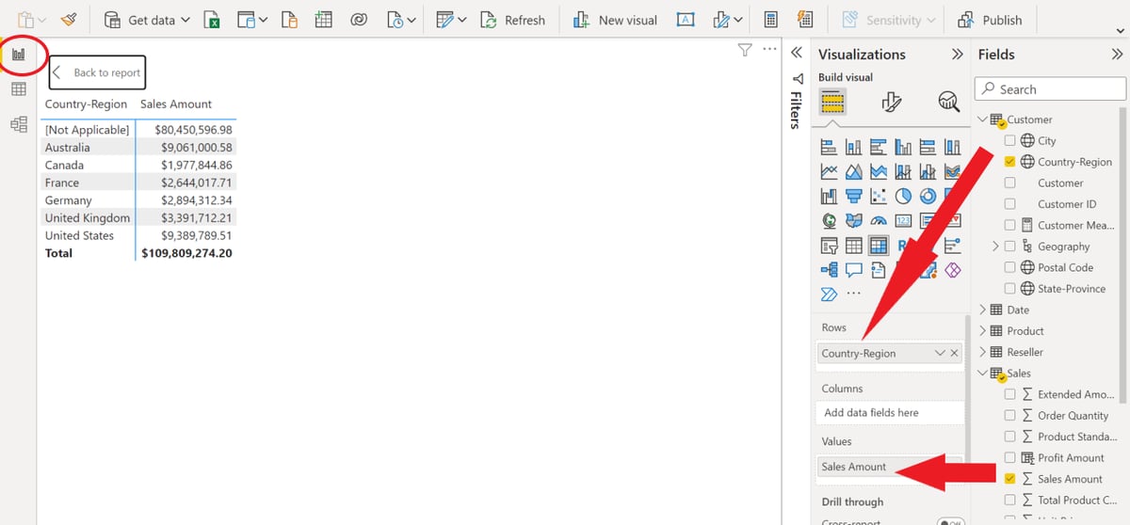
Task: Open the Model view icon
Action: pos(18,124)
